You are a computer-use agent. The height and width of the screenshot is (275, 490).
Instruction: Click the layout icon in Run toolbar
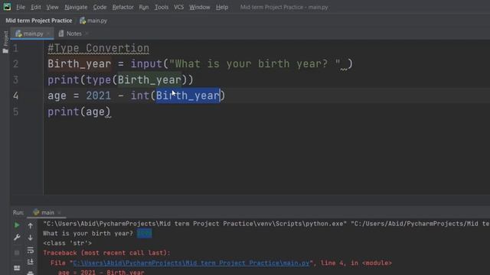[17, 268]
